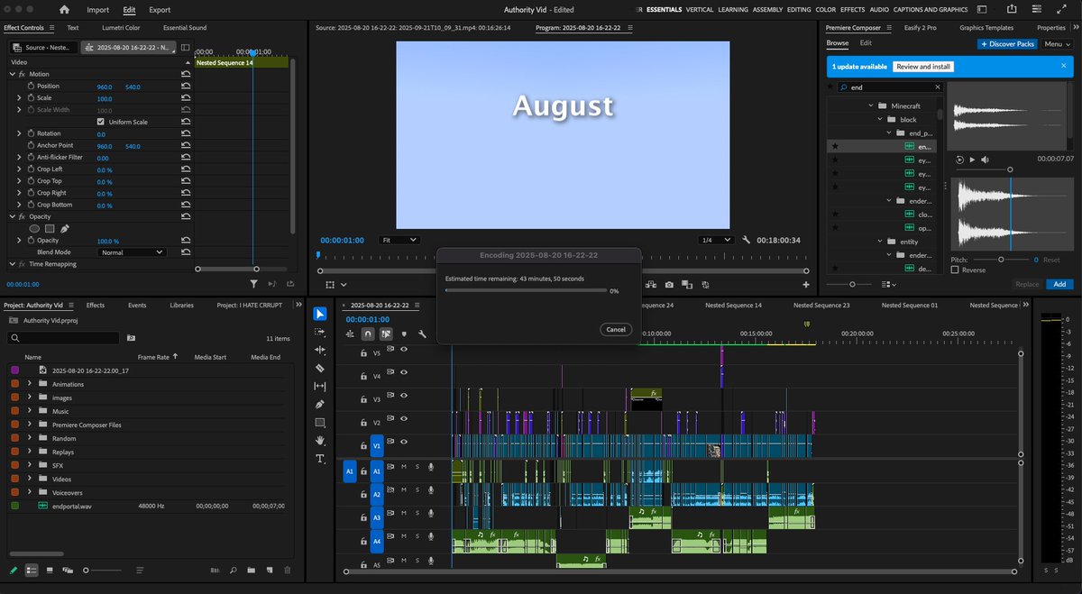Select the Track Select Forward tool

pos(320,332)
